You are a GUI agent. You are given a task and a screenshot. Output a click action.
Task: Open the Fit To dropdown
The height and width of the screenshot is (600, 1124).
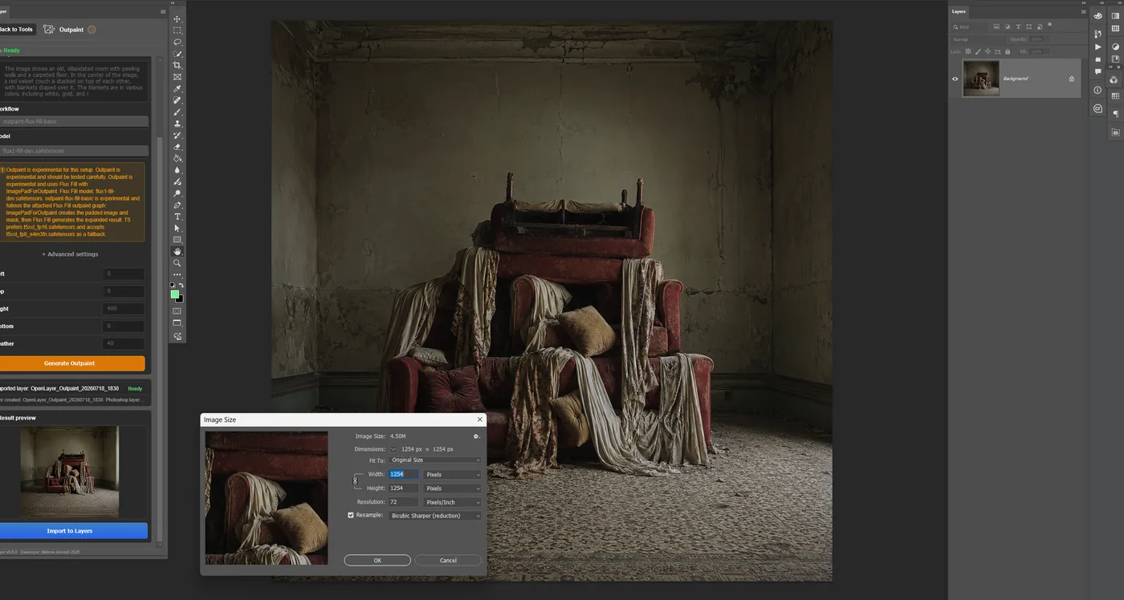pos(434,460)
